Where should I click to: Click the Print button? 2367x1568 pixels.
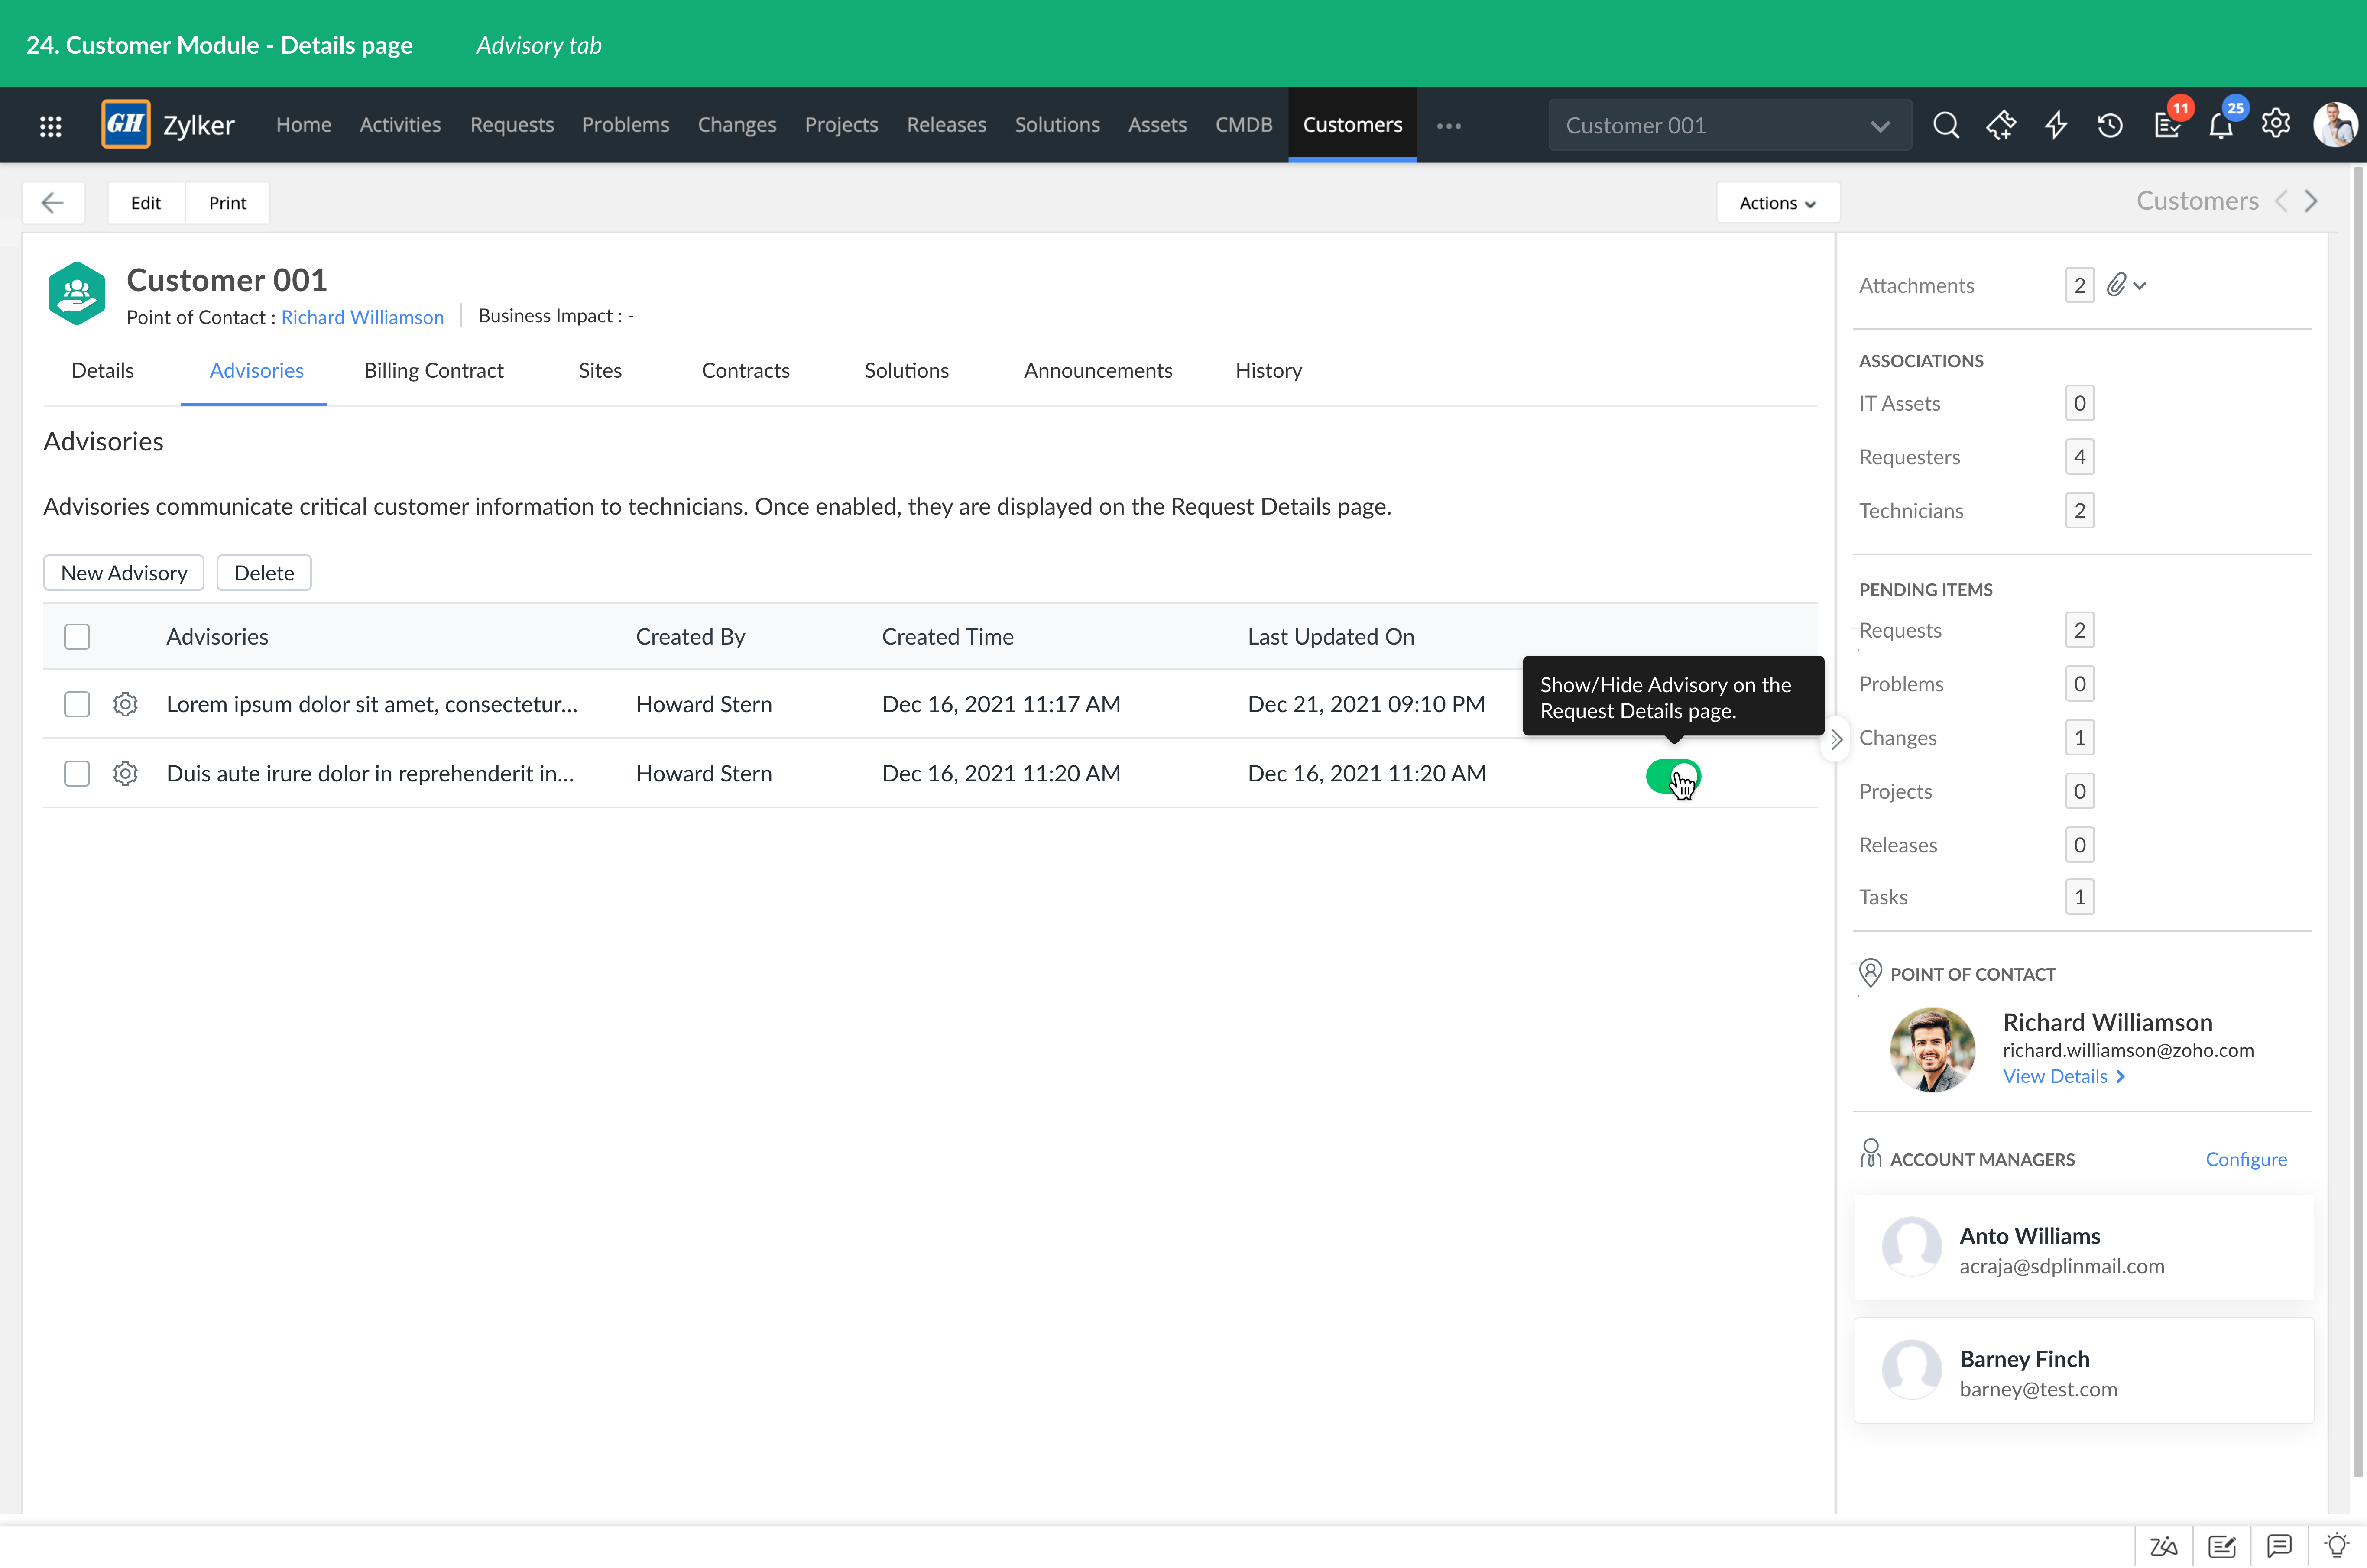click(227, 203)
